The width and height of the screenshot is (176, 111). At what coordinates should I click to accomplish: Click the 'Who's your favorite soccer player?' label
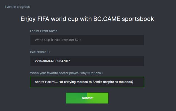tap(59, 73)
